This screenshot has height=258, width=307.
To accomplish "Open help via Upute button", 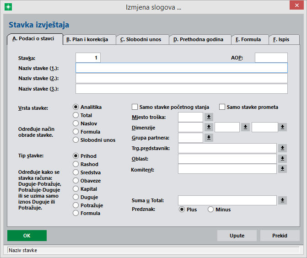I will tap(237, 236).
